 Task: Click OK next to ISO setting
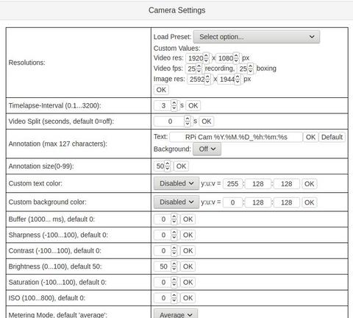pyautogui.click(x=188, y=298)
